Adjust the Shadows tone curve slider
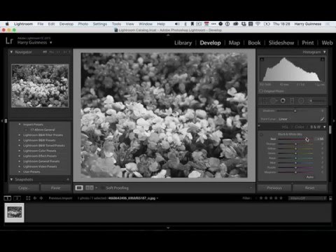The width and height of the screenshot is (336, 252). pos(295,111)
